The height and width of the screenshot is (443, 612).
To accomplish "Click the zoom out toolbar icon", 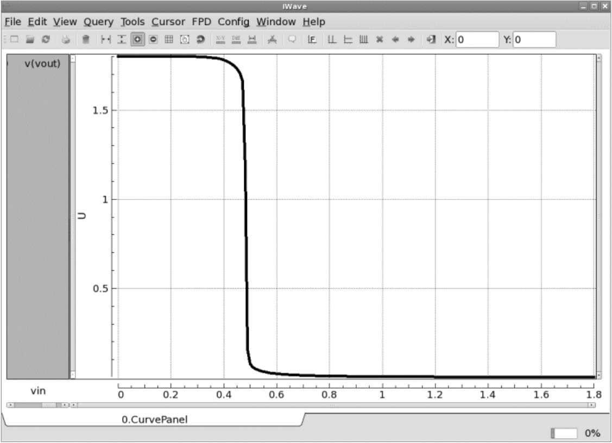I will pyautogui.click(x=153, y=40).
